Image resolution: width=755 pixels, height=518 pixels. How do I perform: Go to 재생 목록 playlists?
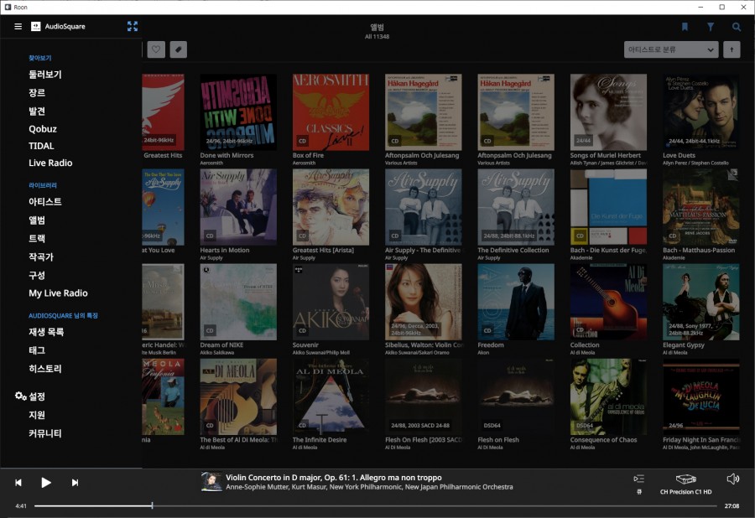tap(46, 332)
